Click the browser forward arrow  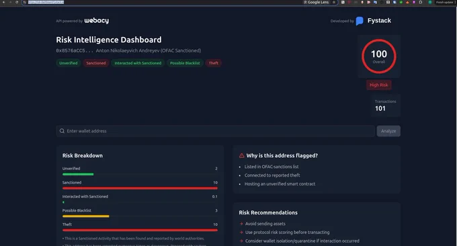(10, 2)
